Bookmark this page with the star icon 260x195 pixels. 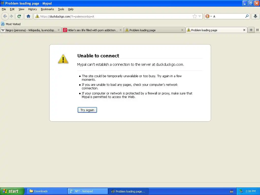pos(194,16)
